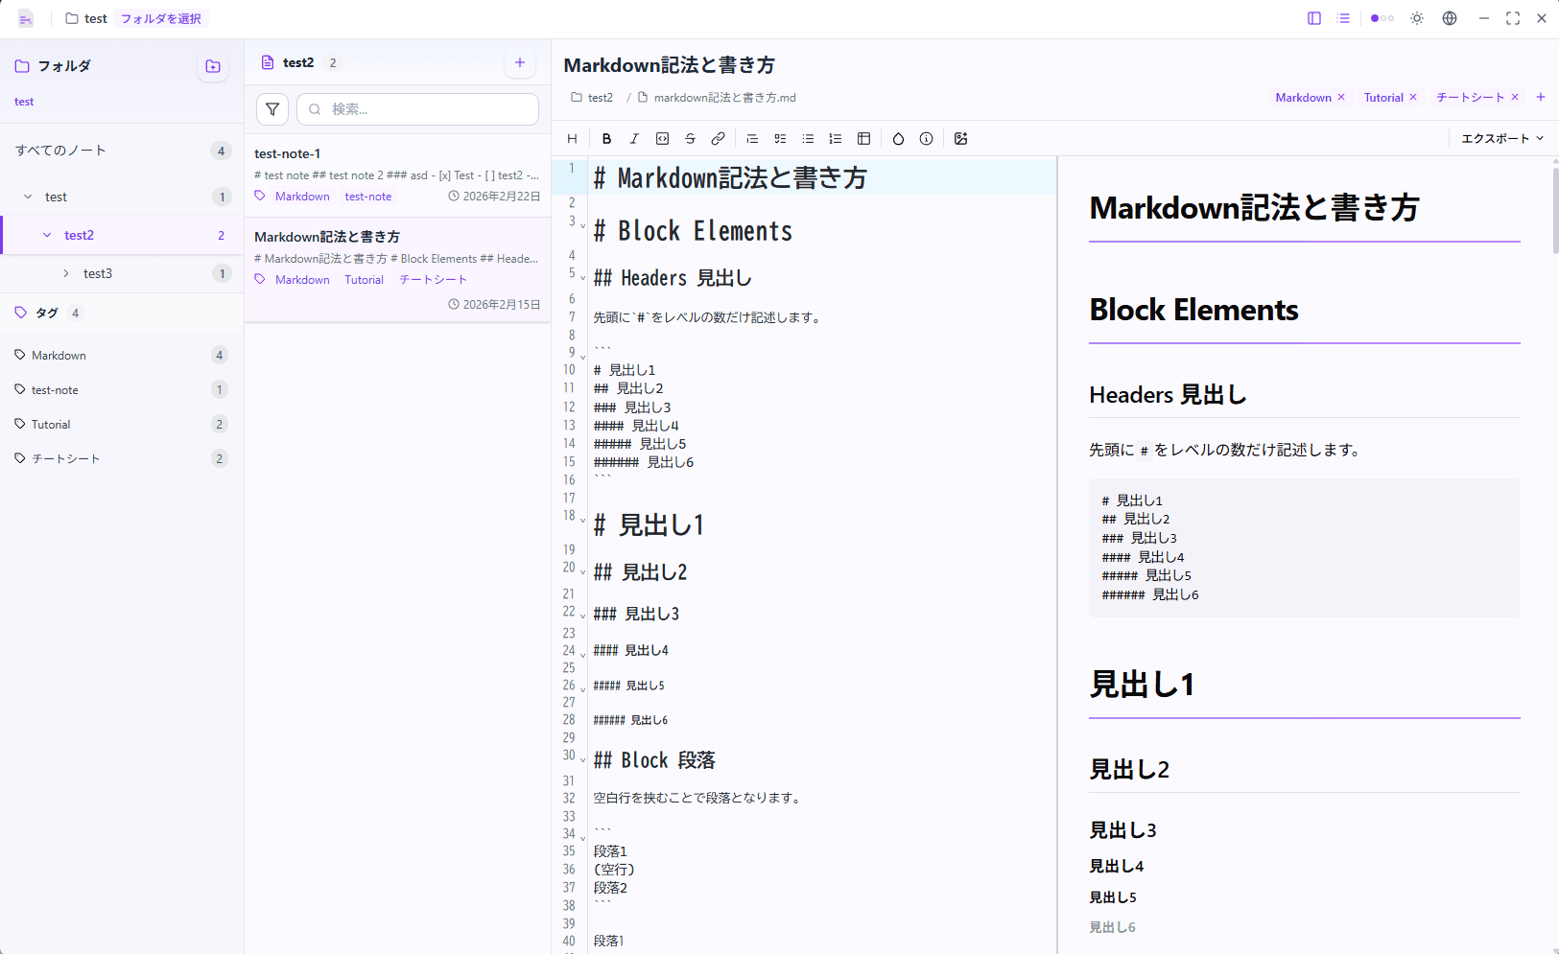Toggle bold formatting in the toolbar

coord(606,138)
